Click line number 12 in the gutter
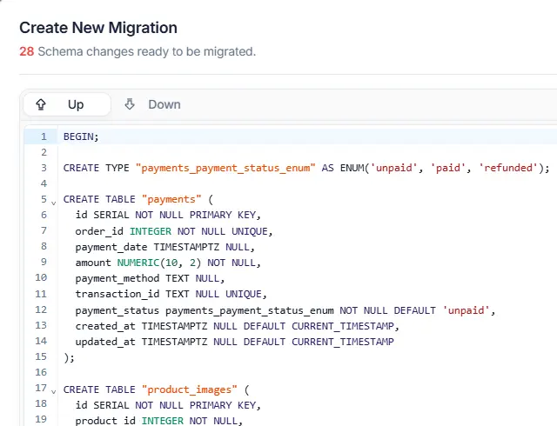The image size is (557, 426). [x=41, y=310]
